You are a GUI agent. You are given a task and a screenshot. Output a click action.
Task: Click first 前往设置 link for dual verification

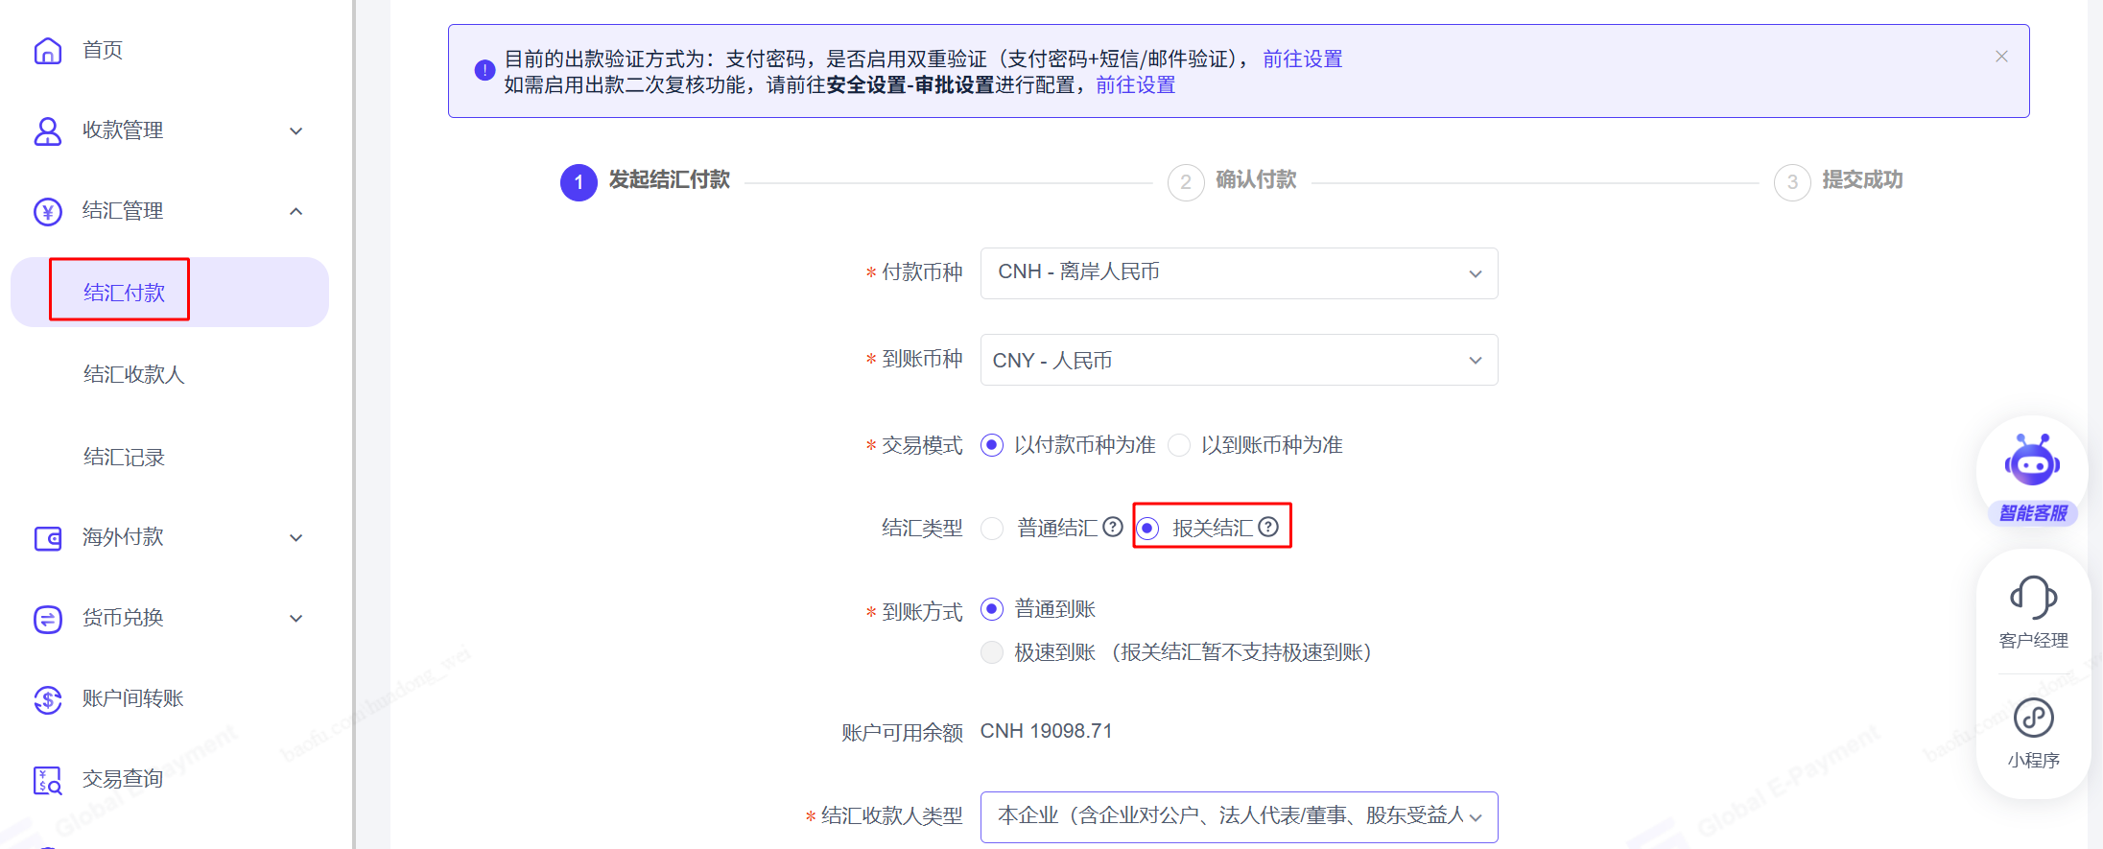click(x=1302, y=59)
